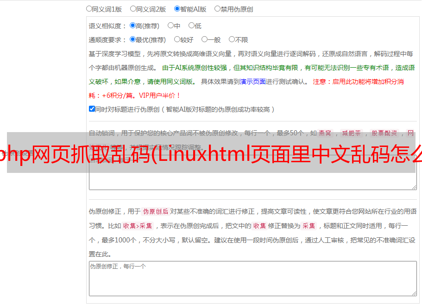Toggle 同时对标题进行伪原创 checkbox
The width and height of the screenshot is (422, 305).
click(92, 109)
